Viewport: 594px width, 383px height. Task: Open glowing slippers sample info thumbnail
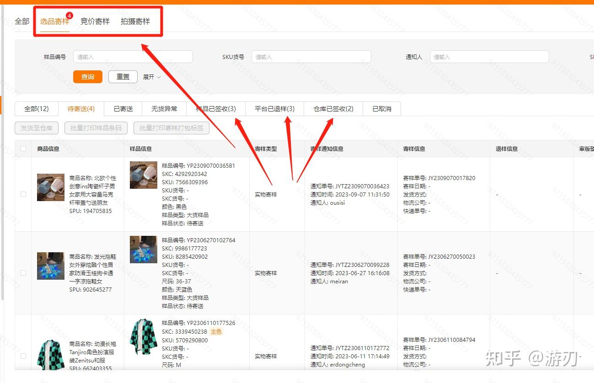click(144, 250)
